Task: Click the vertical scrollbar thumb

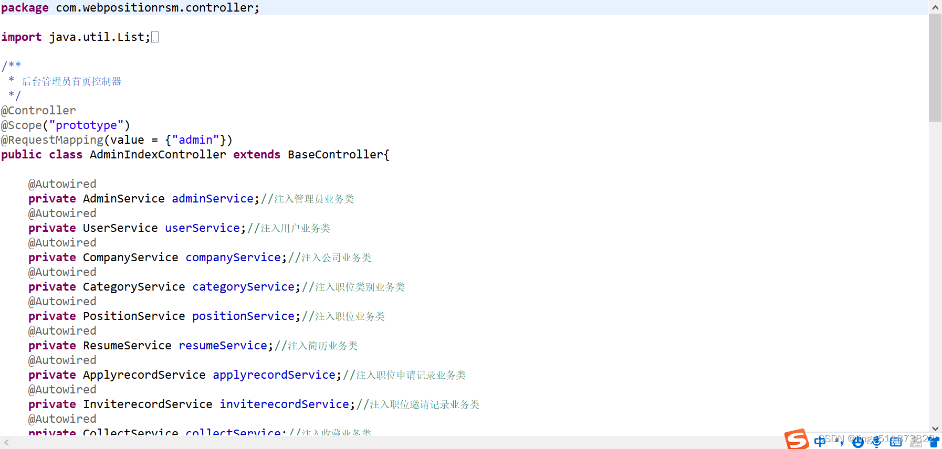Action: coord(935,68)
